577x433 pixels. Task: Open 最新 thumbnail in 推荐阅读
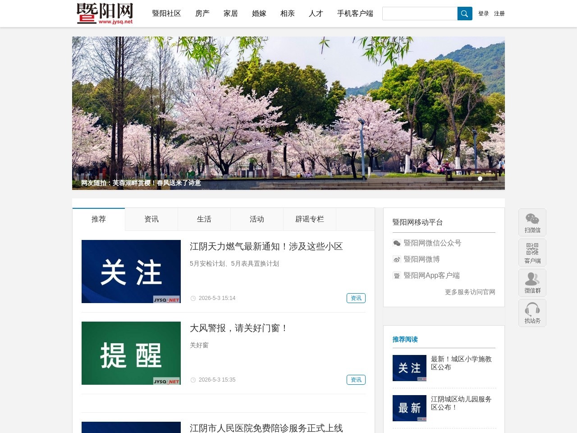[x=409, y=408]
